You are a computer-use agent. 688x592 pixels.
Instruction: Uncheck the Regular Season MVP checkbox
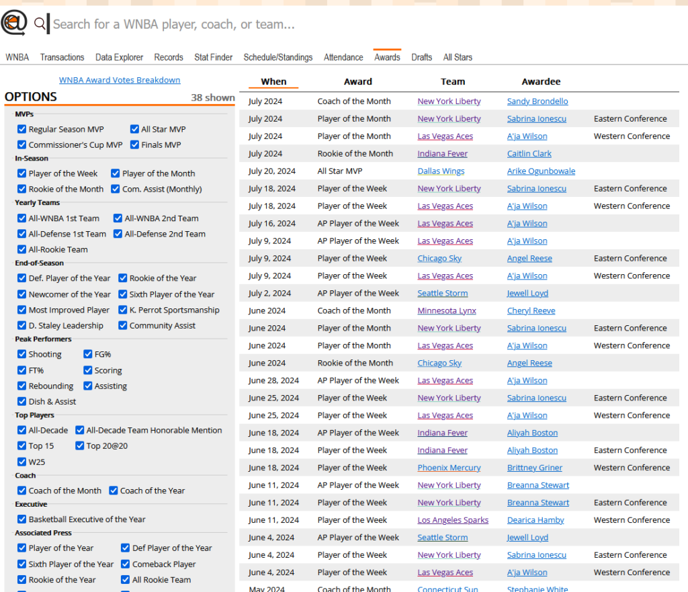point(22,129)
